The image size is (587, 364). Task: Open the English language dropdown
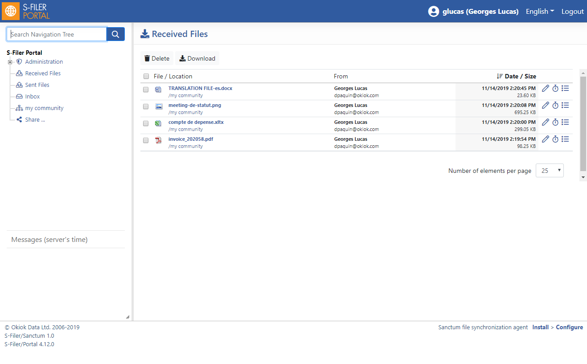click(540, 12)
